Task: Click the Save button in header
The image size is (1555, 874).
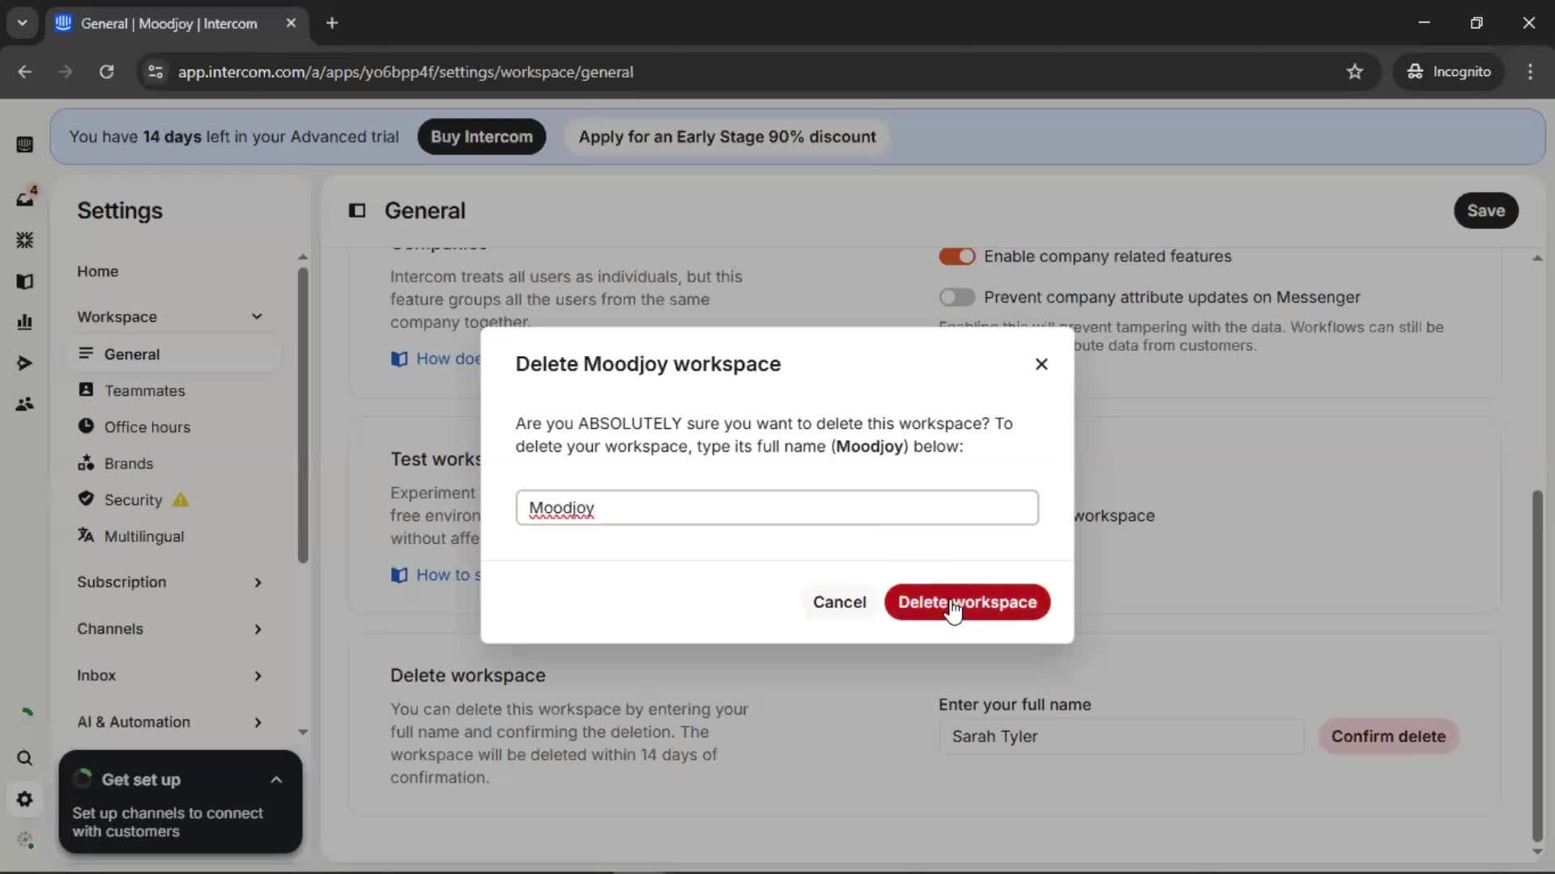Action: [x=1485, y=210]
